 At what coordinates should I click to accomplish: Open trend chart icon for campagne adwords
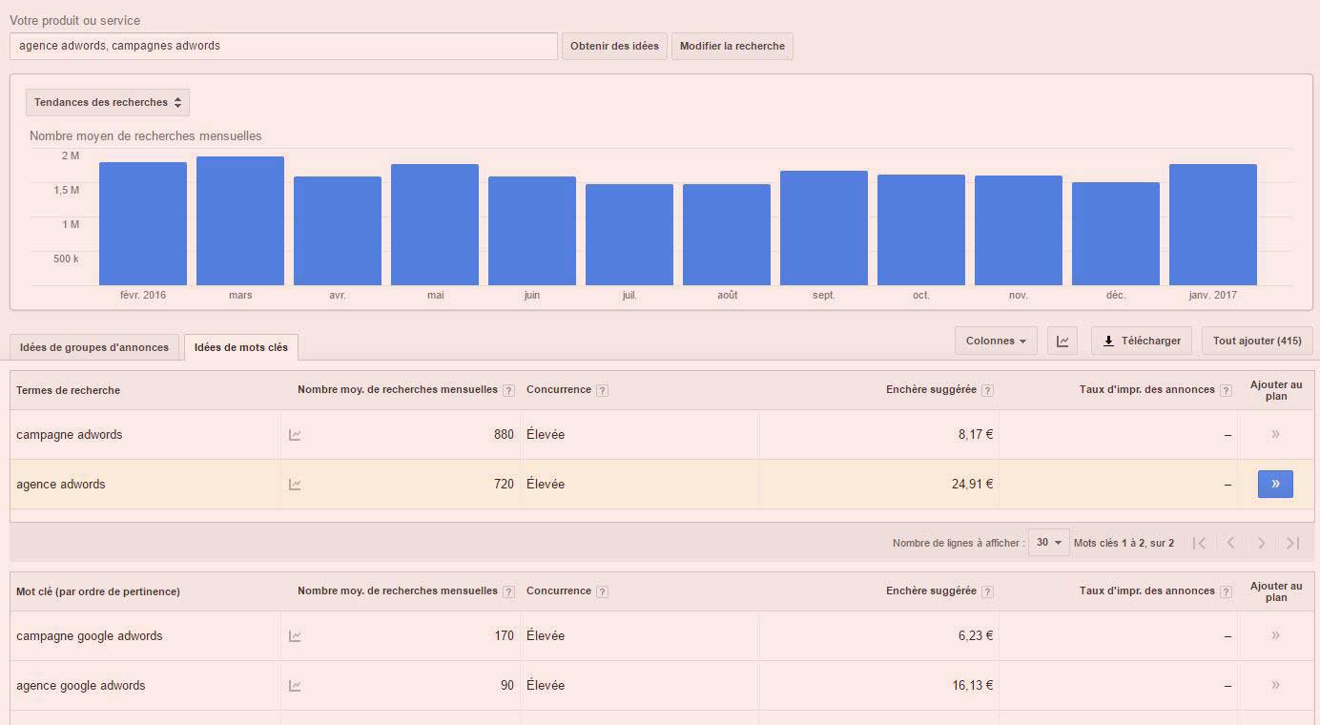coord(295,435)
